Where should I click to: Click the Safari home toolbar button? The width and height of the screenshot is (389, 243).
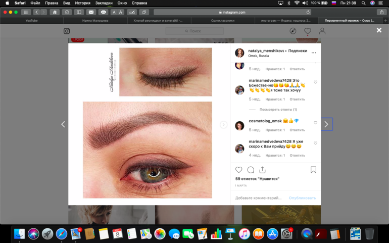tap(55, 12)
